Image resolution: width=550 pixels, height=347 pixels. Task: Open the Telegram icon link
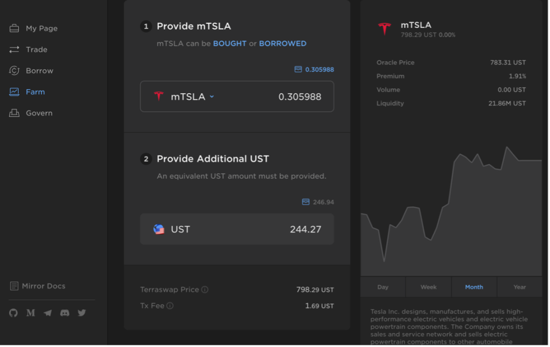click(48, 313)
